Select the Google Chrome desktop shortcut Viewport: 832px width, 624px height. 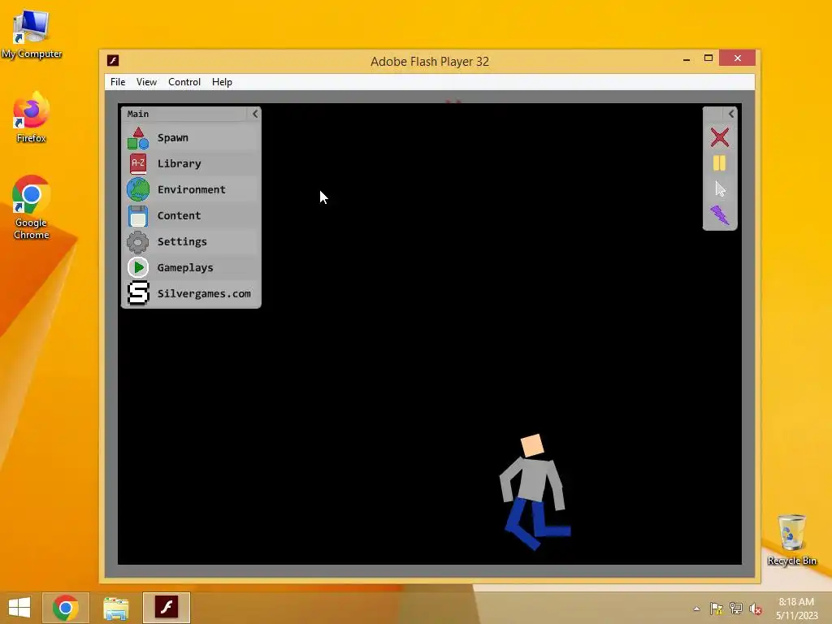32,207
